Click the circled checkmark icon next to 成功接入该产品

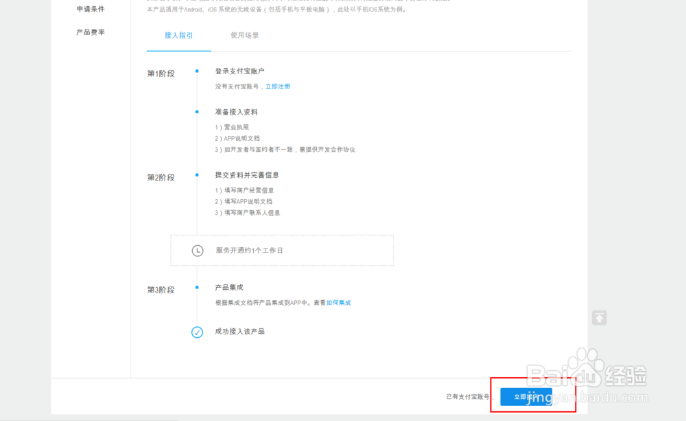click(x=197, y=332)
